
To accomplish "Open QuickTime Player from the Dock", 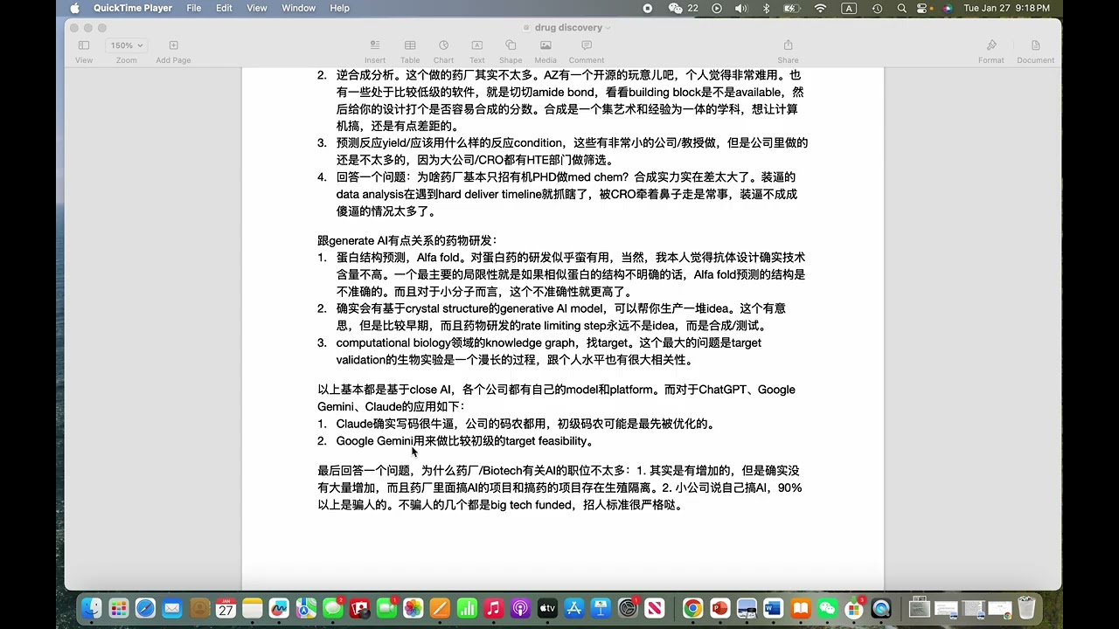I will point(881,608).
